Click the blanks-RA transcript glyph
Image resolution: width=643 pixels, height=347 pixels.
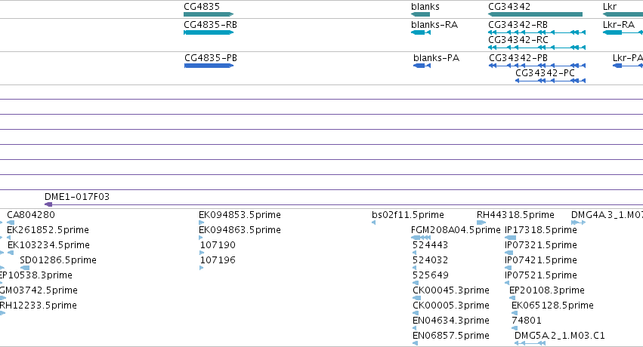click(421, 32)
